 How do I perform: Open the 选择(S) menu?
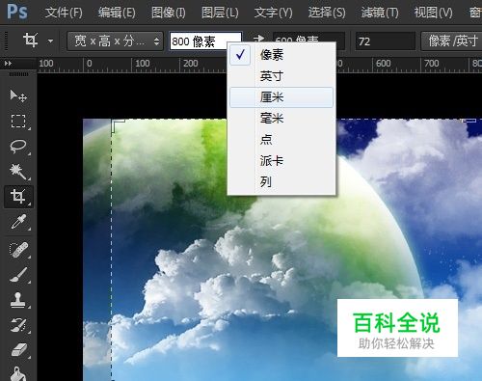[327, 13]
